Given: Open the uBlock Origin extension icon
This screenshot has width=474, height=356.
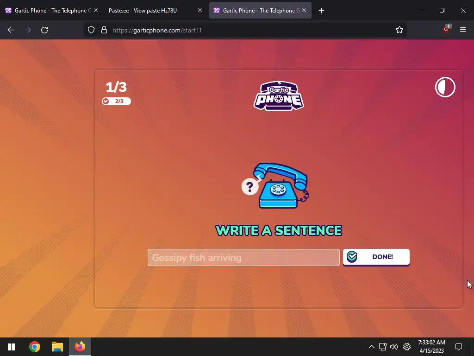Looking at the screenshot, I should (x=447, y=29).
